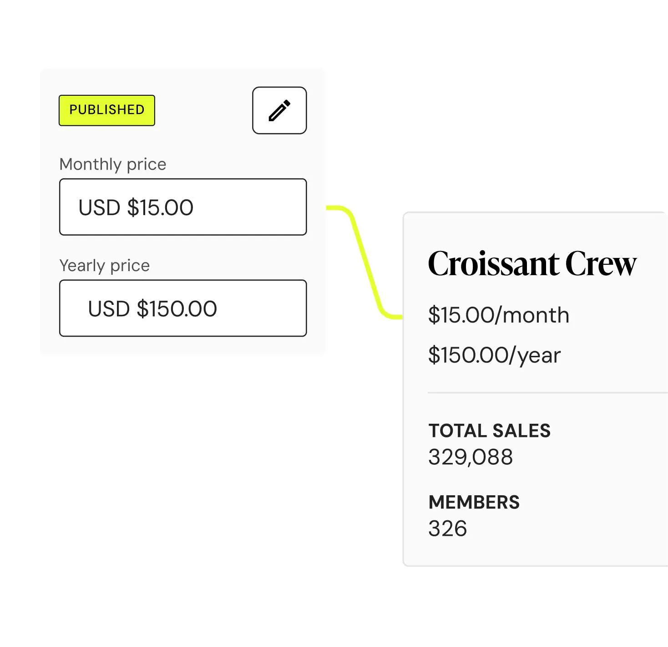Click empty space beside the PUBLISHED badge
This screenshot has height=647, width=668.
click(x=203, y=110)
